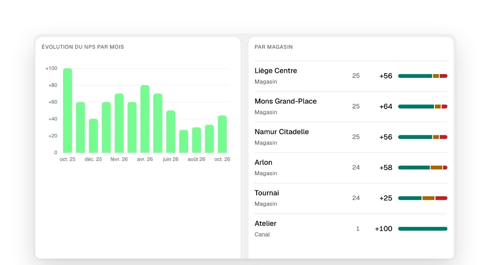The image size is (490, 265).
Task: Click the chart bar for oct. 26
Action: 222,134
